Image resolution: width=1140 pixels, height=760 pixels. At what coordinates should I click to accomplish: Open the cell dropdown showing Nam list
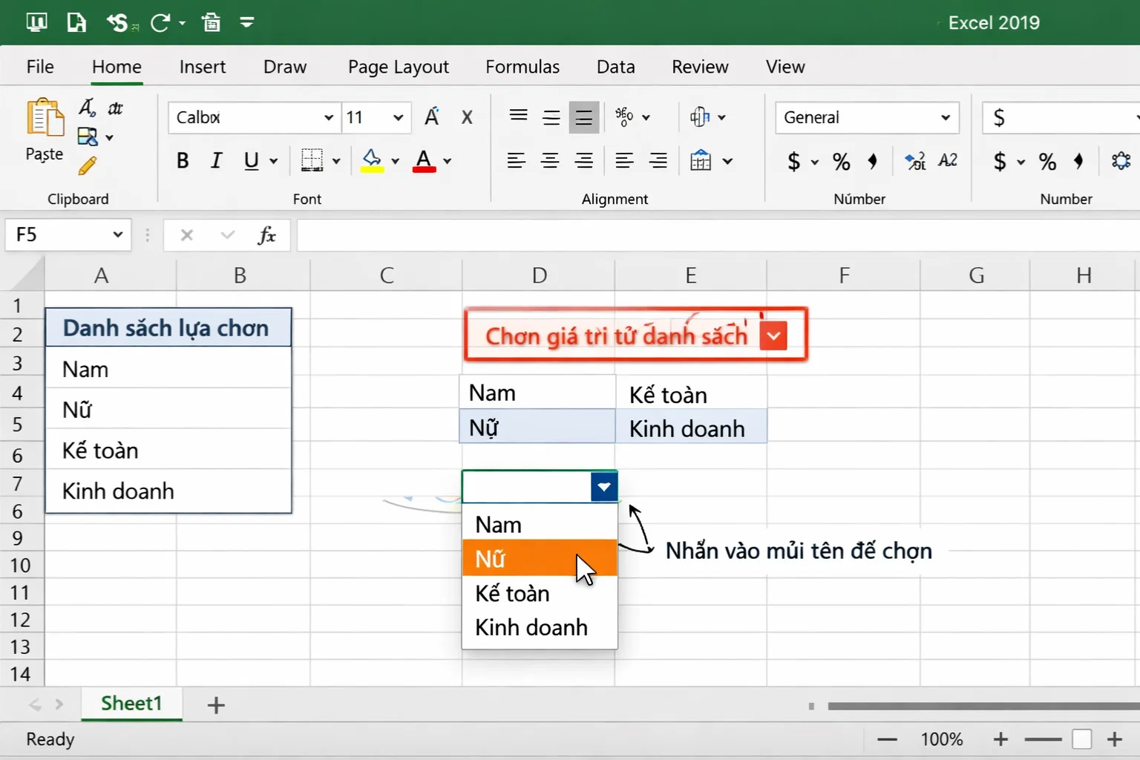pyautogui.click(x=603, y=486)
